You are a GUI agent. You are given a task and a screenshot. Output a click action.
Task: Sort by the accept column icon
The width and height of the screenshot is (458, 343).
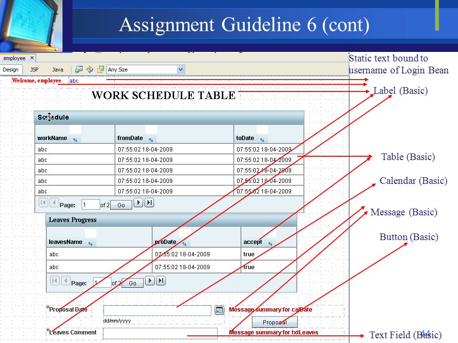(270, 244)
